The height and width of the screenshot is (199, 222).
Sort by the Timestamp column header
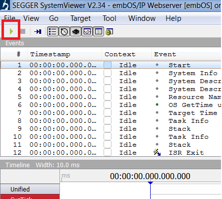click(64, 54)
